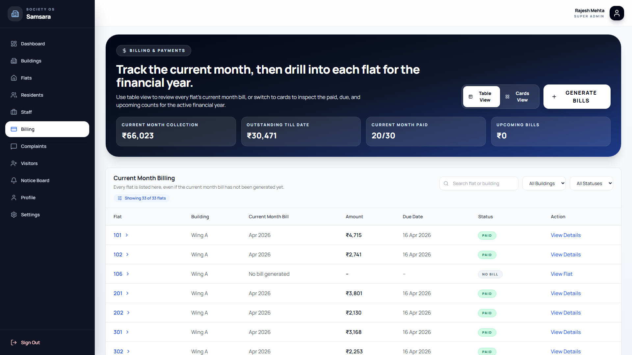The image size is (632, 355).
Task: Switch to Table View
Action: (x=481, y=97)
